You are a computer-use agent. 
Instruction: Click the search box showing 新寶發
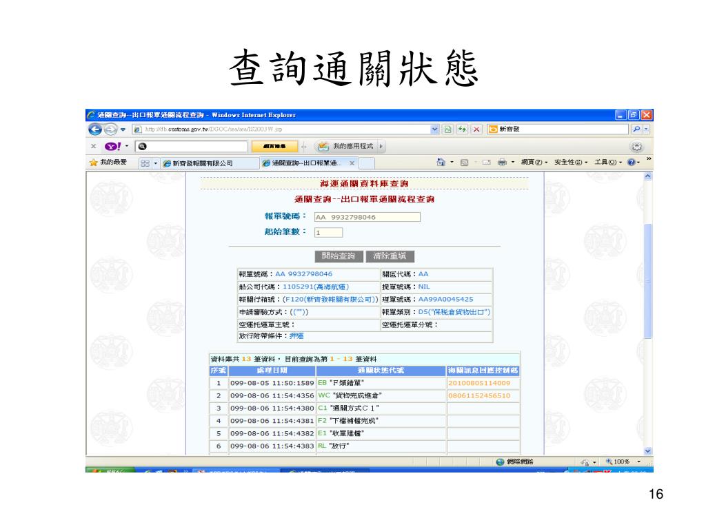point(557,129)
